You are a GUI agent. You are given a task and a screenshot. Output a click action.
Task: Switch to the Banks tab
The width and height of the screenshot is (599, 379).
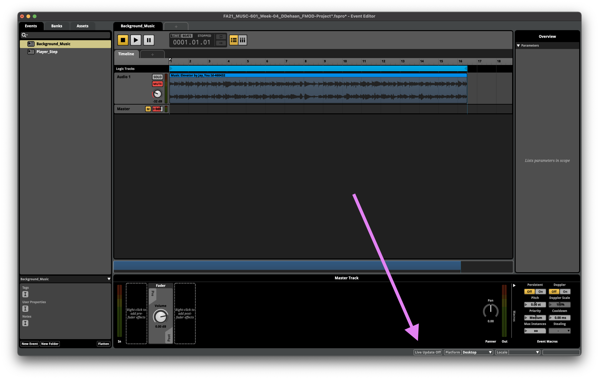pos(57,26)
